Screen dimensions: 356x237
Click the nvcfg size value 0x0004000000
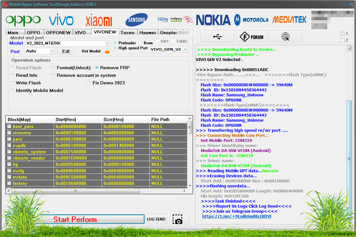tap(119, 171)
